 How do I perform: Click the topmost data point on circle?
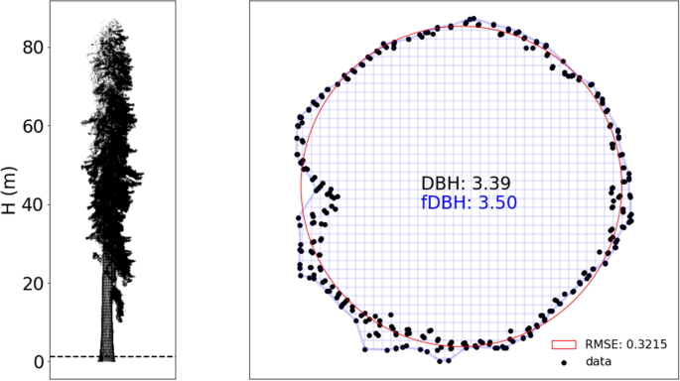point(471,20)
